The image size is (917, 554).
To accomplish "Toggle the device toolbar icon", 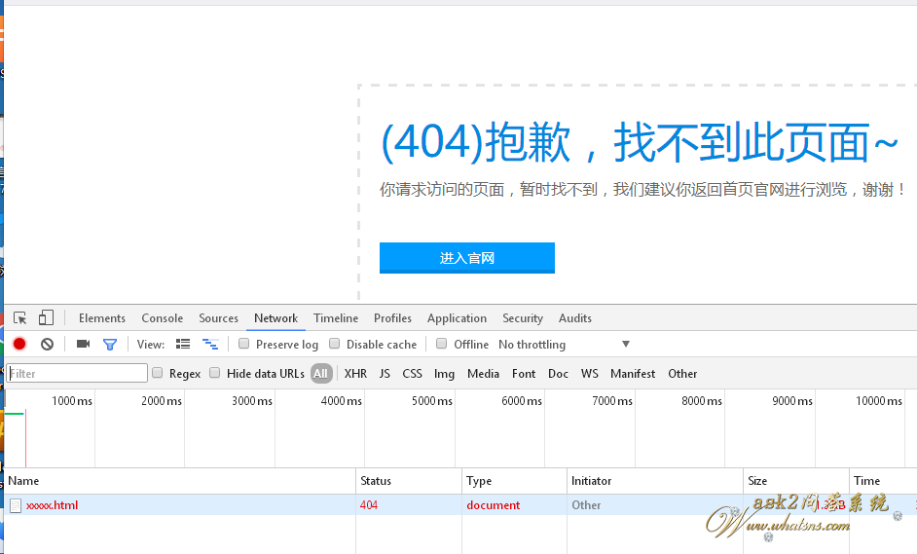I will [46, 318].
